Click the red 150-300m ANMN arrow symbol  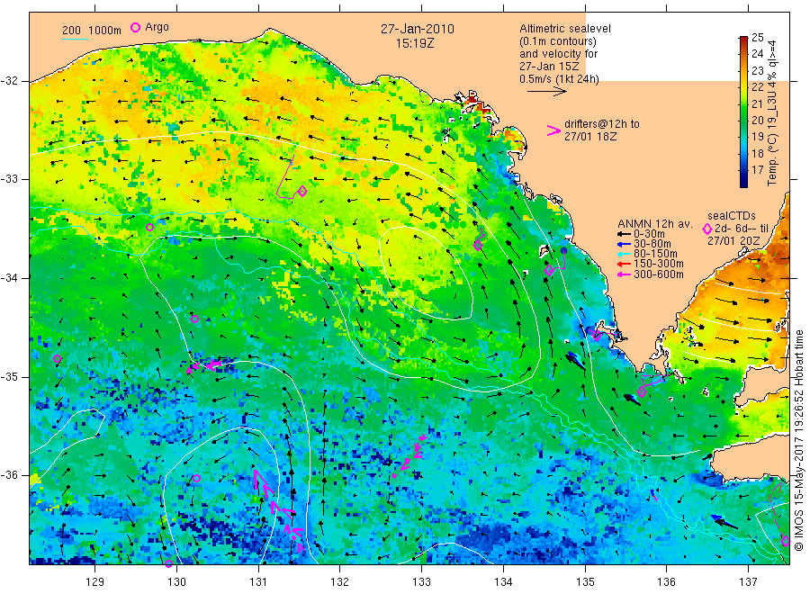[624, 264]
